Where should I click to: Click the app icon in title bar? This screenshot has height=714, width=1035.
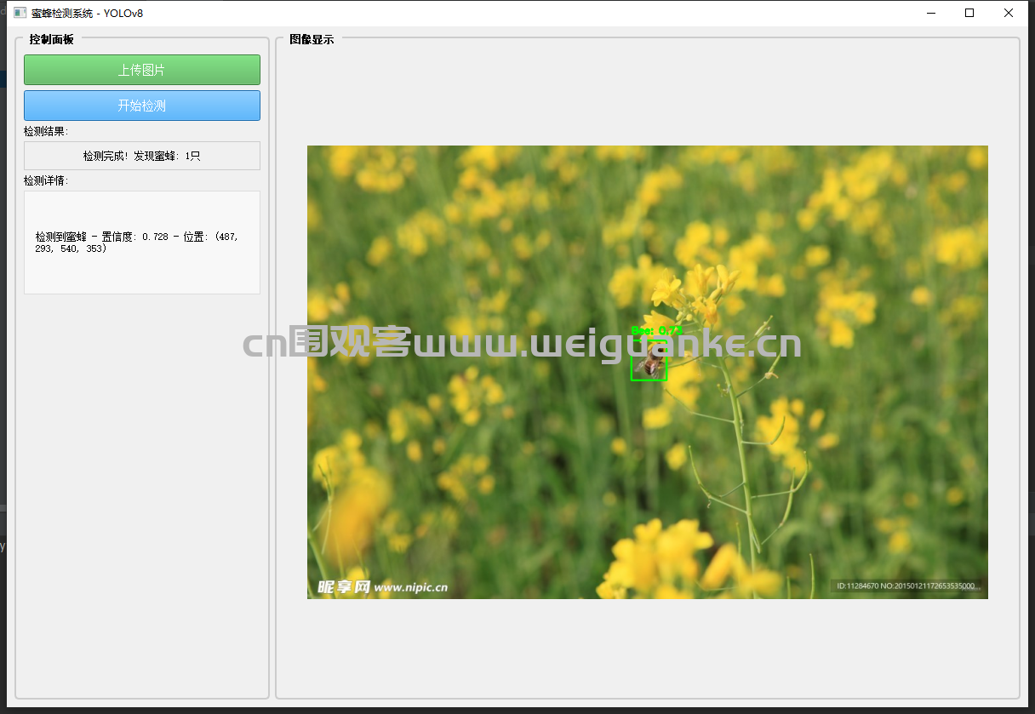tap(20, 13)
